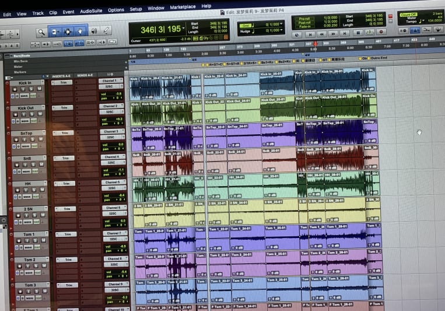Click the Count Off button
The height and width of the screenshot is (311, 445).
point(408,15)
